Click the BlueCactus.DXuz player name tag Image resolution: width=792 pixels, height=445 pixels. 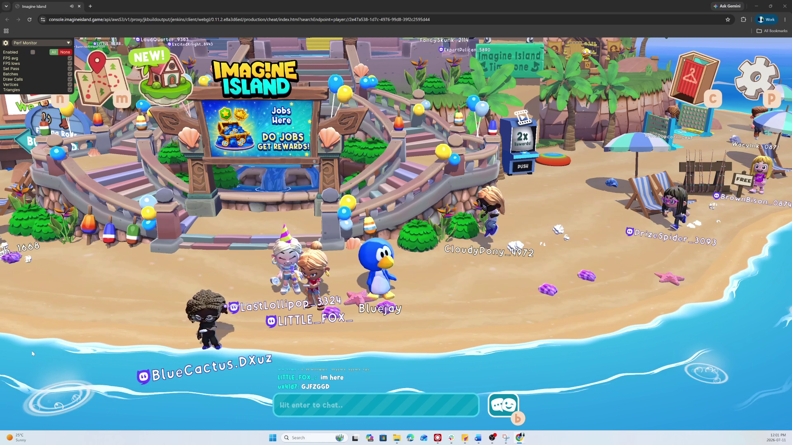click(x=205, y=369)
